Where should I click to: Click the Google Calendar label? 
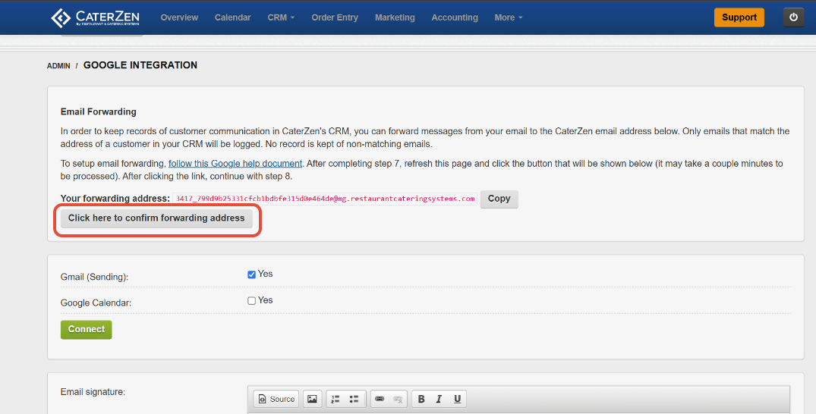click(96, 303)
